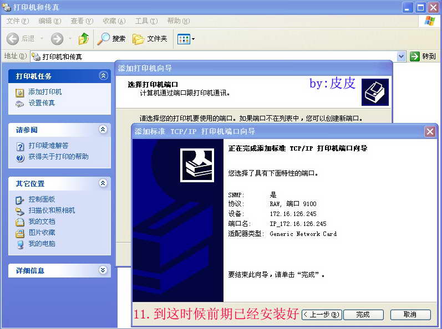Click protocol value RAW, 端口 9100
442x329 pixels.
293,204
